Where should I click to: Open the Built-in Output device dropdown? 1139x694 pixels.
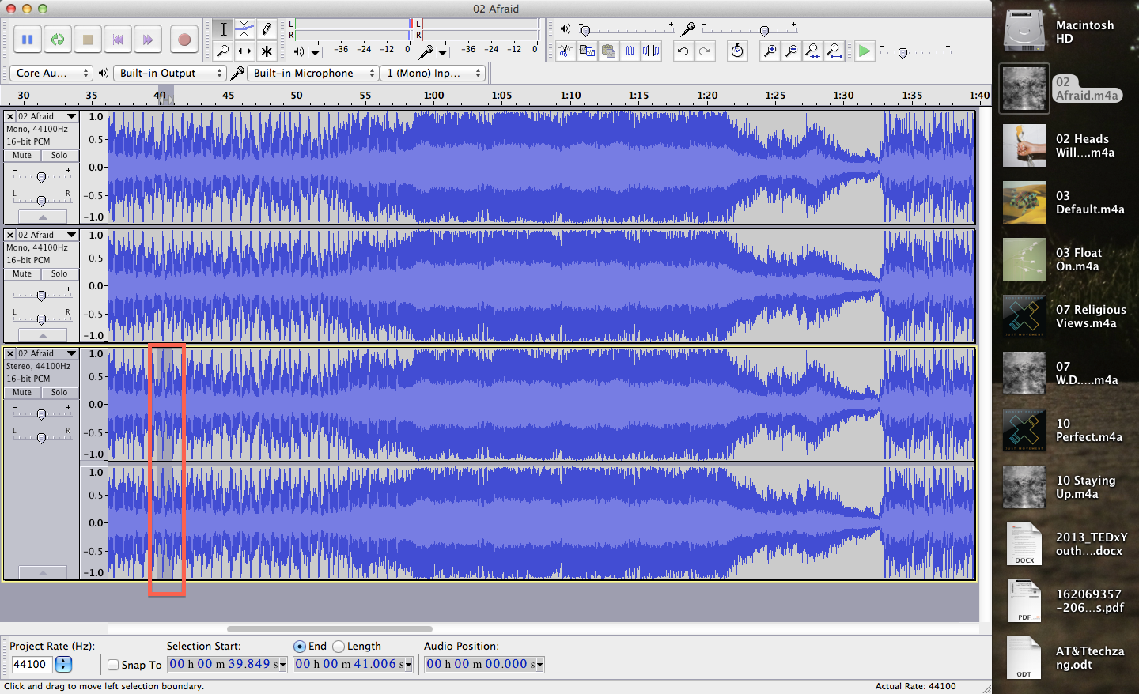169,73
